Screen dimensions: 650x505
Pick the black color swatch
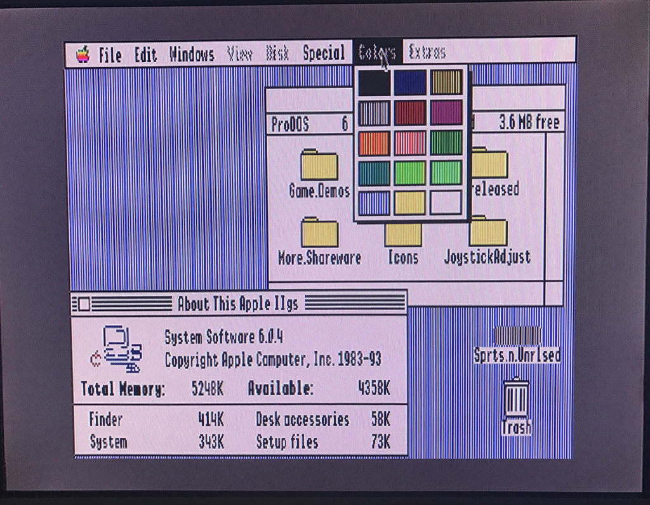point(374,82)
